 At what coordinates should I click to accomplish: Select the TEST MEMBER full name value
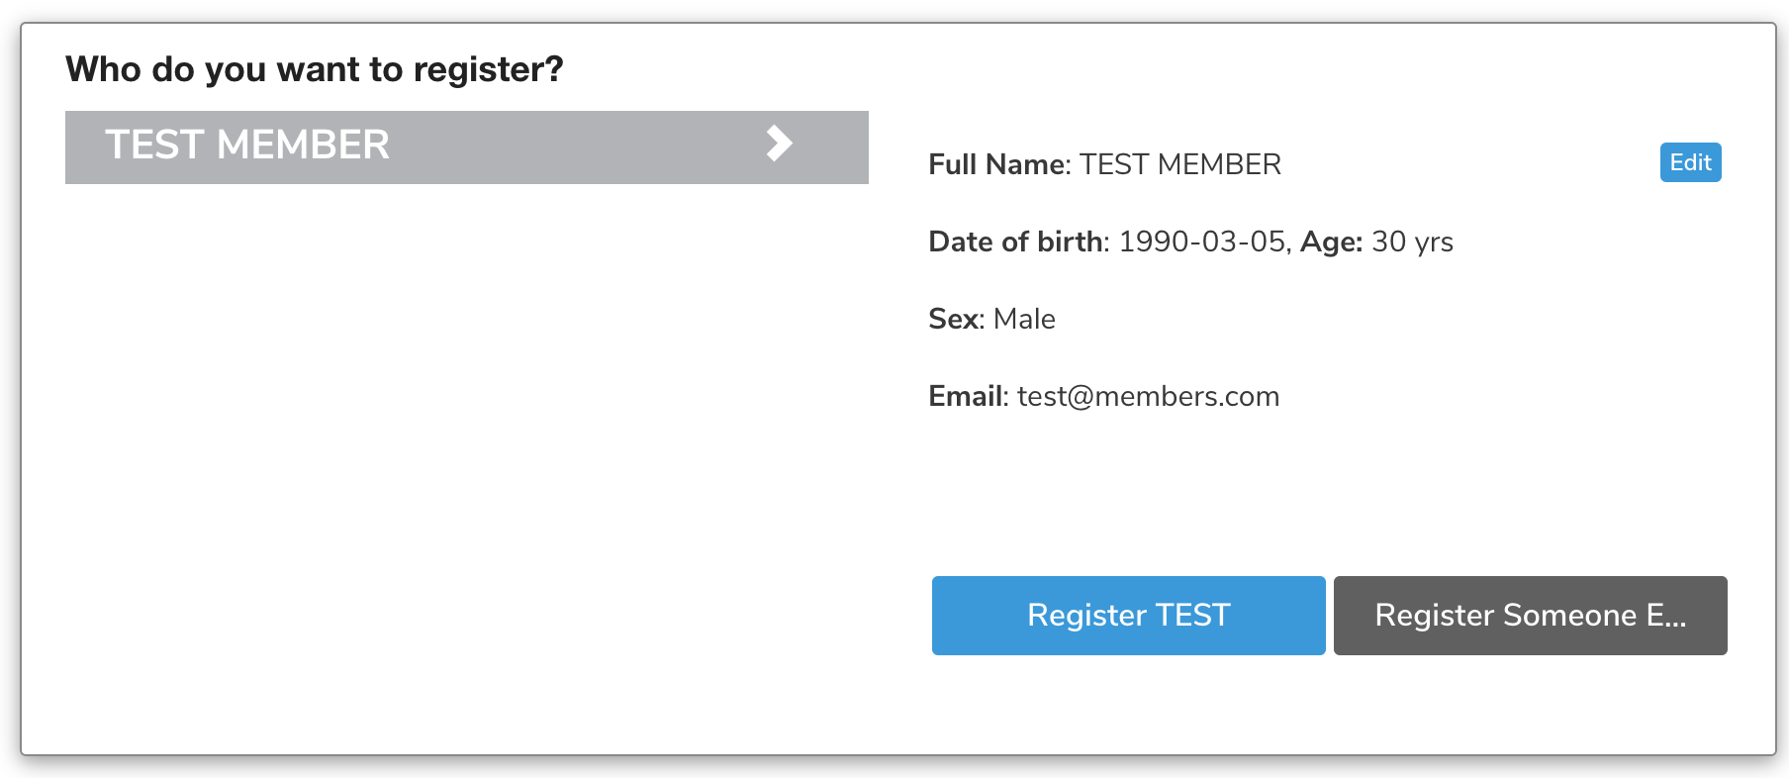click(1179, 164)
